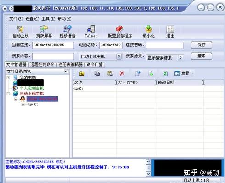225x183 pixels.
Task: Collapse the selected host tree node
Action: 16,99
